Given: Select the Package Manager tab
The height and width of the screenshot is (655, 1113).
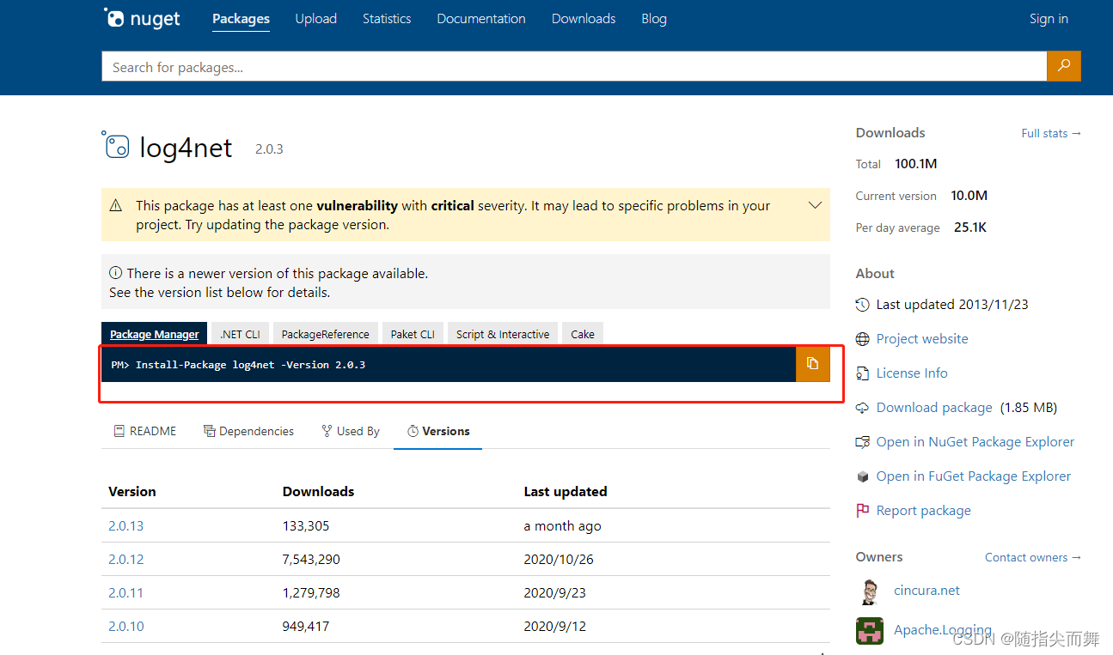Looking at the screenshot, I should point(155,334).
